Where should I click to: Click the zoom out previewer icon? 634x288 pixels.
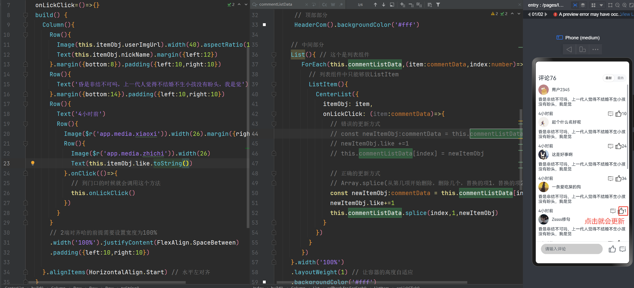[x=617, y=5]
